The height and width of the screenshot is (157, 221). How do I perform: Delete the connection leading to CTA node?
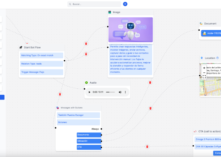(147, 147)
